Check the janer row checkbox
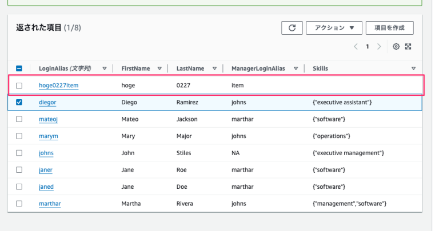Screen dimensions: 439x231 pyautogui.click(x=19, y=170)
